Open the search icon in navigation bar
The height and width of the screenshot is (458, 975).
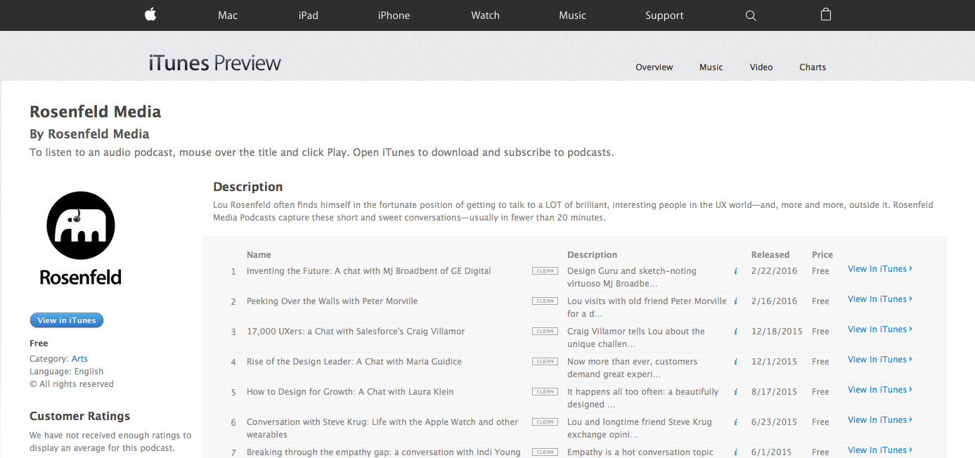pyautogui.click(x=750, y=15)
